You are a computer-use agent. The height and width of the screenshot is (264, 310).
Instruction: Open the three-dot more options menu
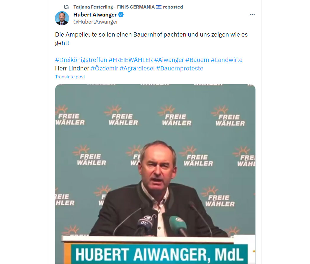[x=252, y=15]
